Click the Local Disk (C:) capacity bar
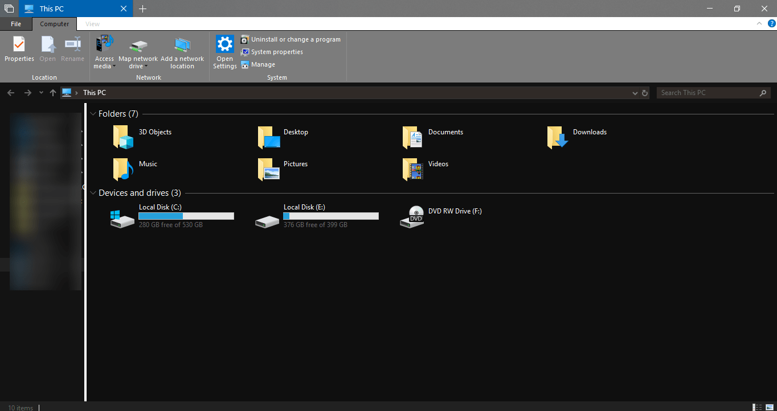The image size is (777, 411). (185, 216)
